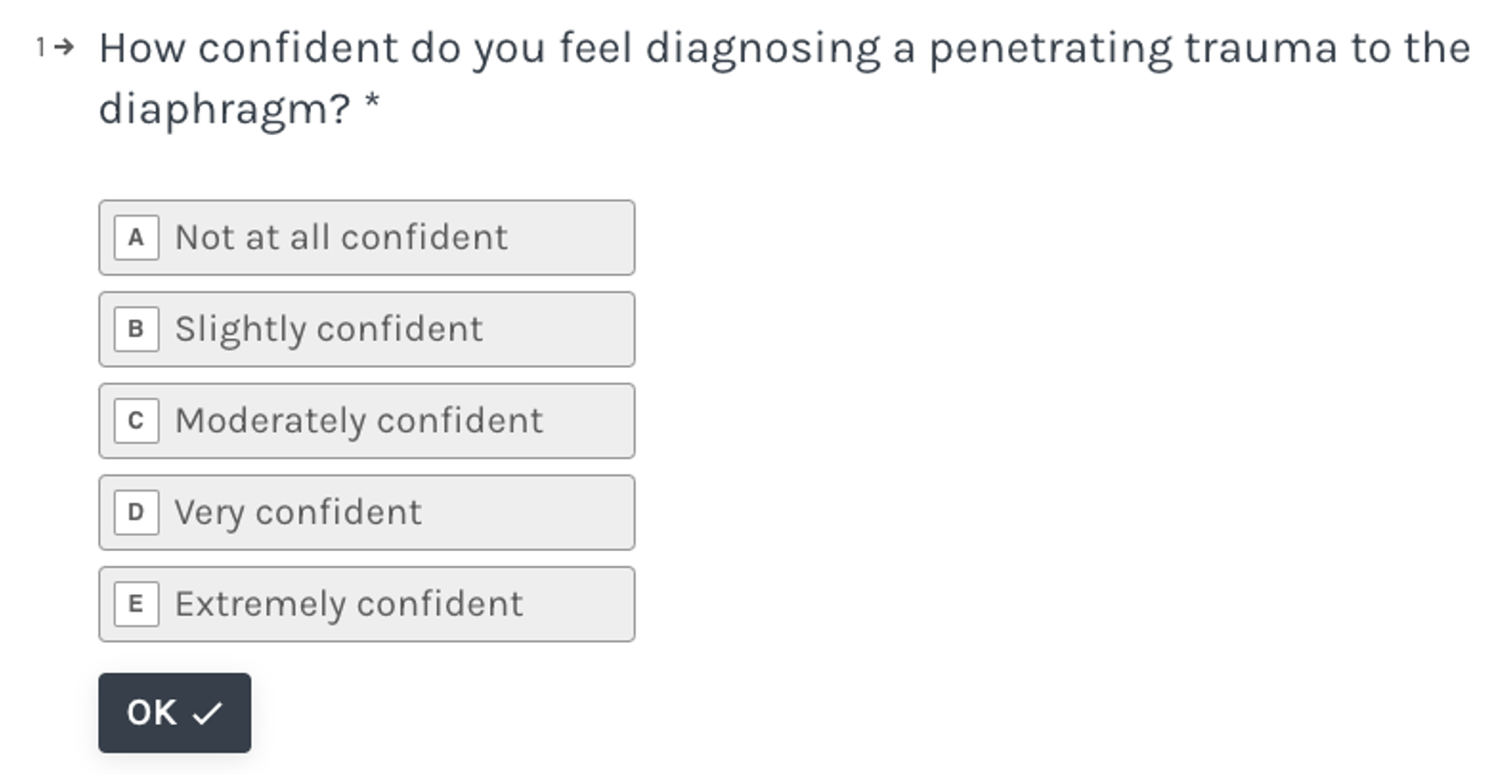Pick the "Moderately confident" choice

click(x=367, y=421)
